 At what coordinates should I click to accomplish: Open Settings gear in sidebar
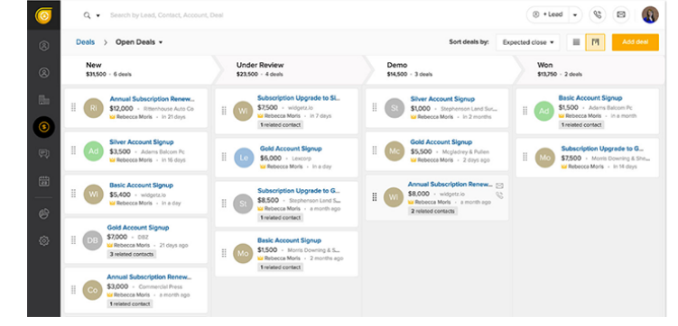click(43, 240)
